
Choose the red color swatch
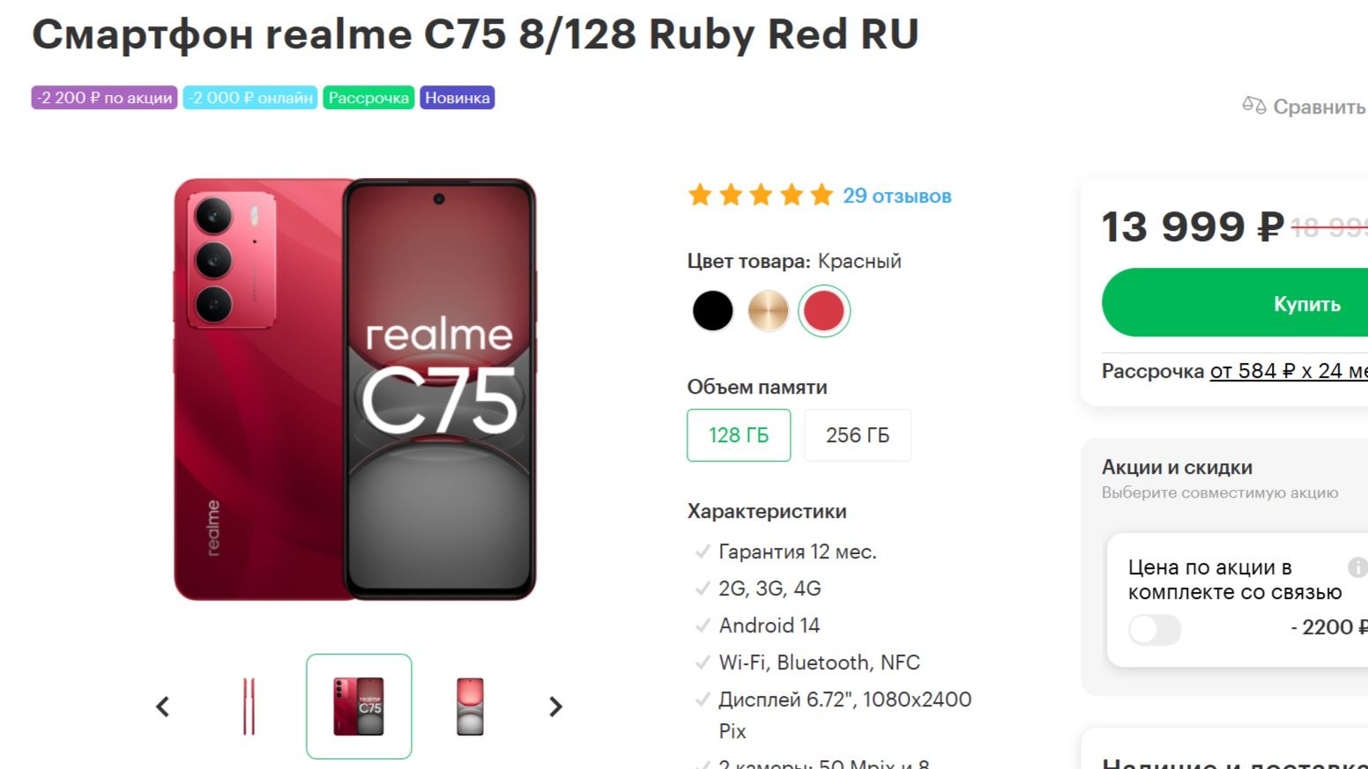(x=824, y=311)
